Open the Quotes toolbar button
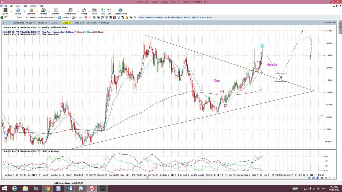 [x=5, y=11]
